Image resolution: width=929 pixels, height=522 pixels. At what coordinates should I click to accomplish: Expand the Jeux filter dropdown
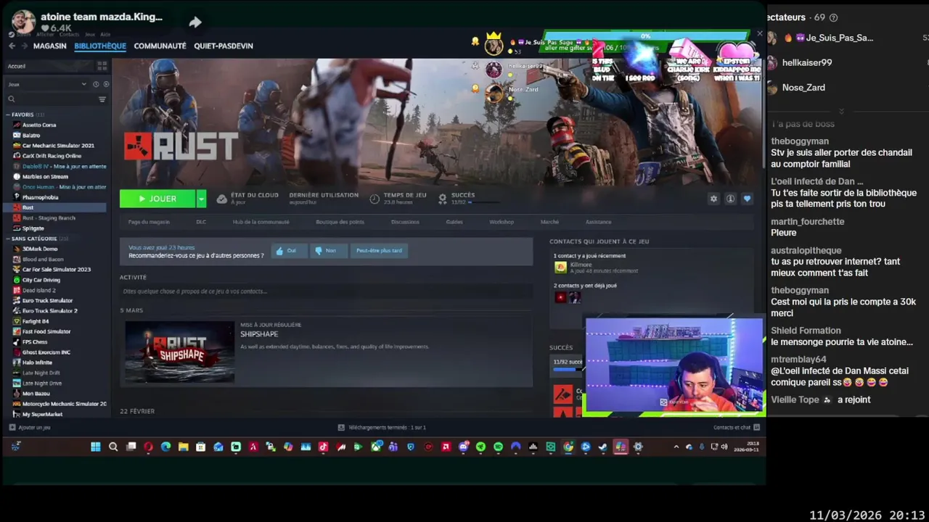pos(83,84)
